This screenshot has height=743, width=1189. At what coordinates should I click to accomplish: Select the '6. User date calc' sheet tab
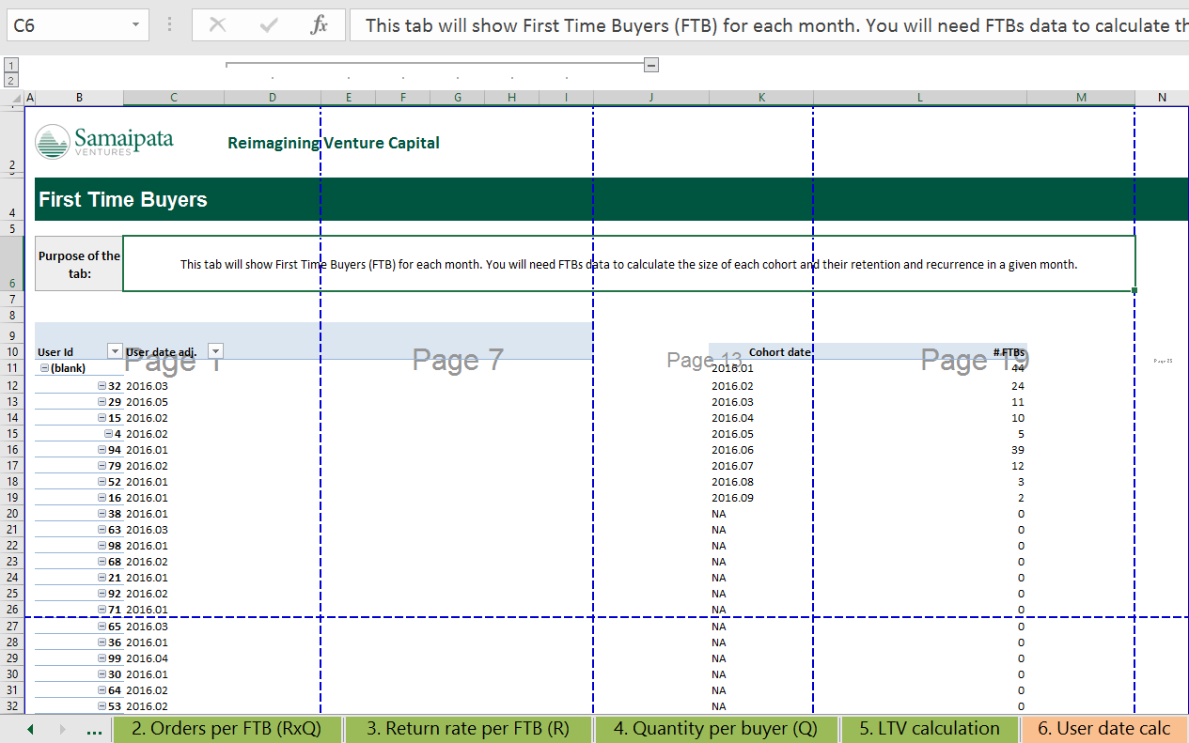(x=1104, y=729)
